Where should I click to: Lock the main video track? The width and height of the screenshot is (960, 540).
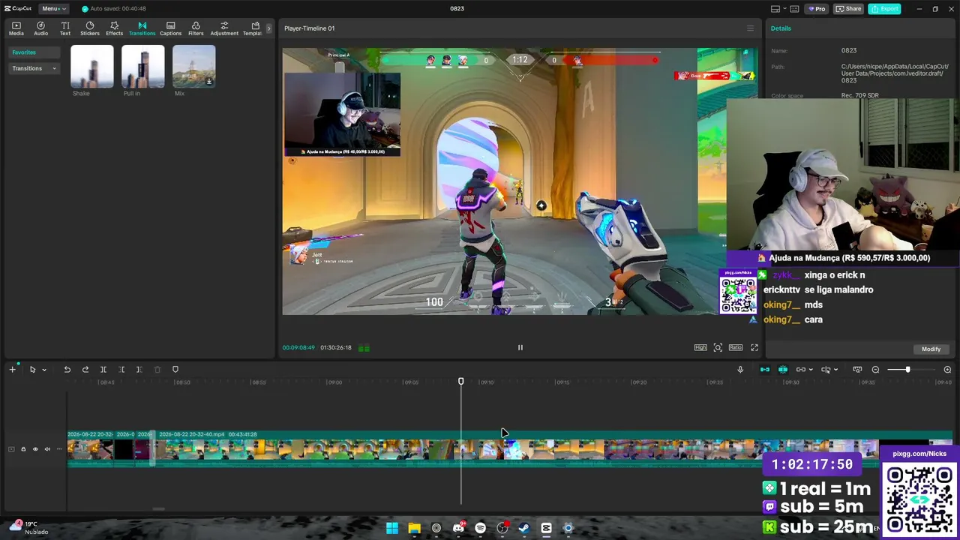(23, 449)
